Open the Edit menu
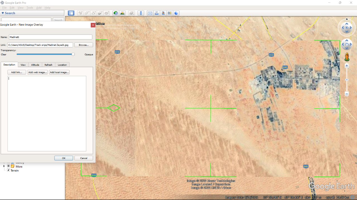This screenshot has width=357, height=200. click(x=12, y=8)
